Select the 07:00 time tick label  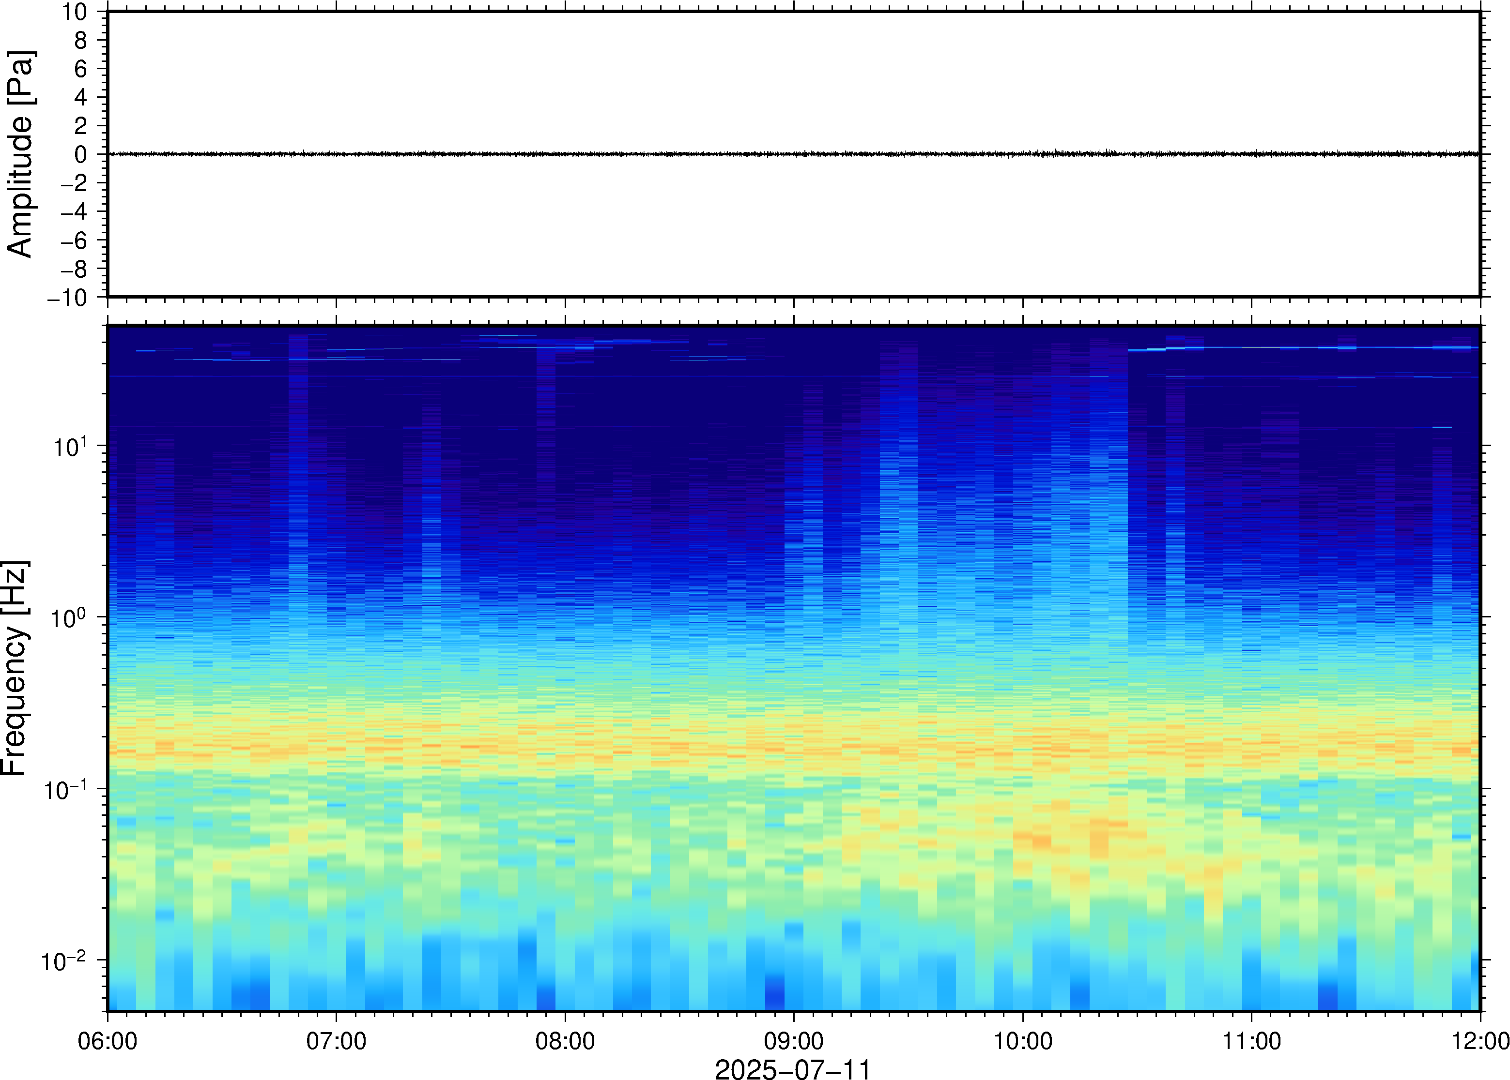click(336, 1041)
